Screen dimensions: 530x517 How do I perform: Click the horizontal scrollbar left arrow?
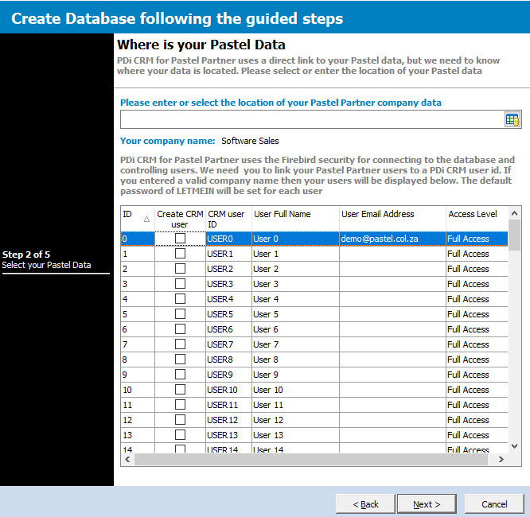click(x=127, y=459)
